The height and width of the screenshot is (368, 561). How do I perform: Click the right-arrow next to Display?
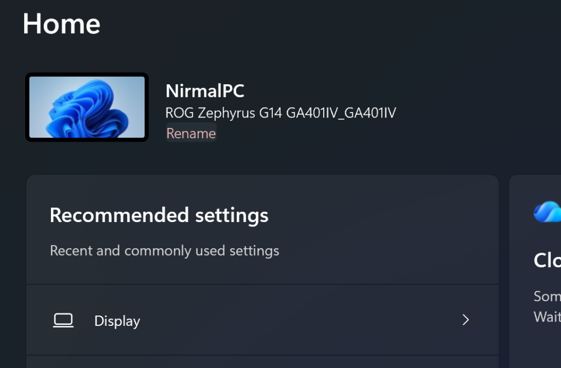tap(465, 320)
